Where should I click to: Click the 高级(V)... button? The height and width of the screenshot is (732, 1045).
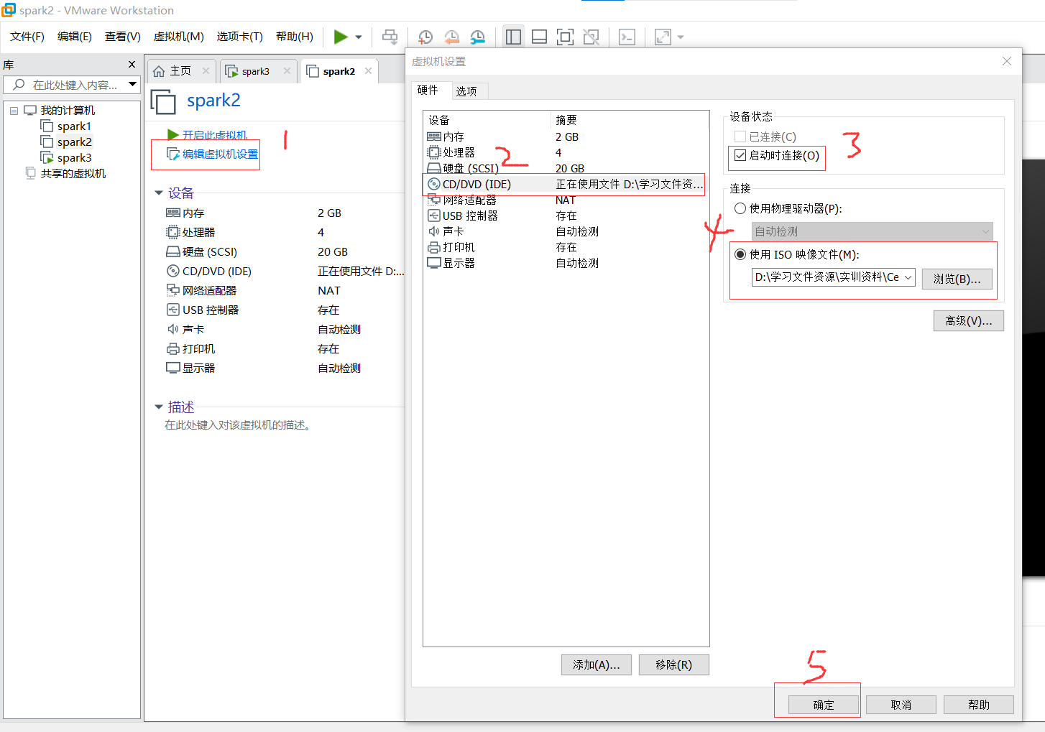click(968, 320)
